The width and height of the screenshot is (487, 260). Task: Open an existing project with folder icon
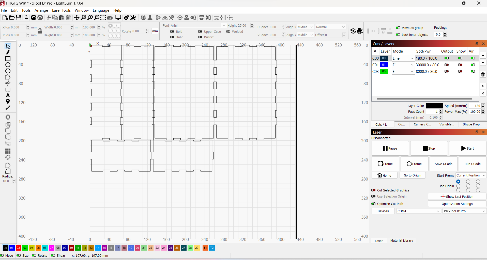click(x=12, y=18)
